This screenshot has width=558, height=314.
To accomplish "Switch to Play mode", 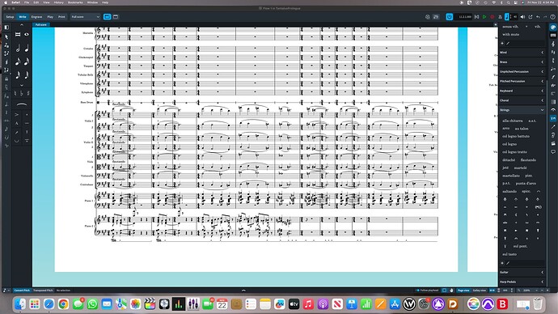I will coord(50,17).
